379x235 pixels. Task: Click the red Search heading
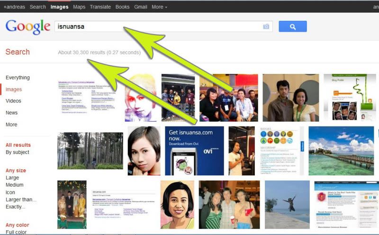[x=18, y=52]
